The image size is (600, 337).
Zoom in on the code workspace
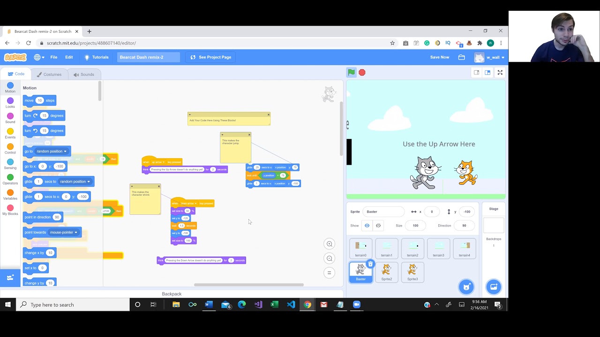(x=330, y=244)
